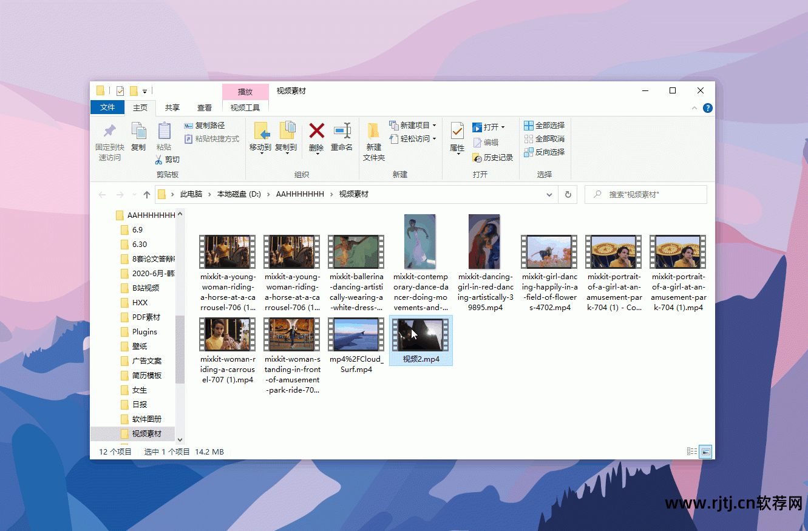Click 本地磁盘 (D:) breadcrumb
Viewport: 808px width, 531px height.
239,194
